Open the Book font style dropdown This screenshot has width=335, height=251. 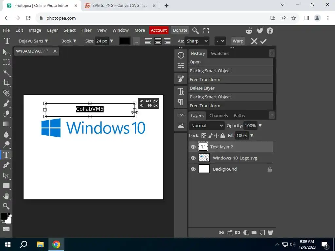(x=69, y=41)
